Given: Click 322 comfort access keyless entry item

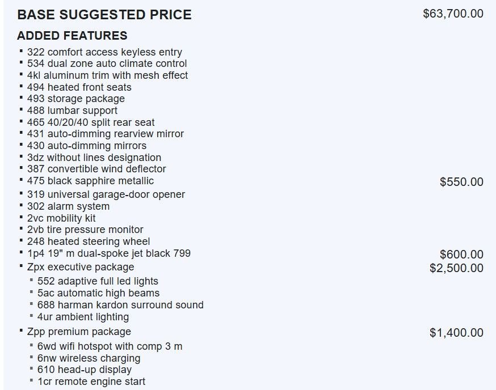Looking at the screenshot, I should 104,52.
